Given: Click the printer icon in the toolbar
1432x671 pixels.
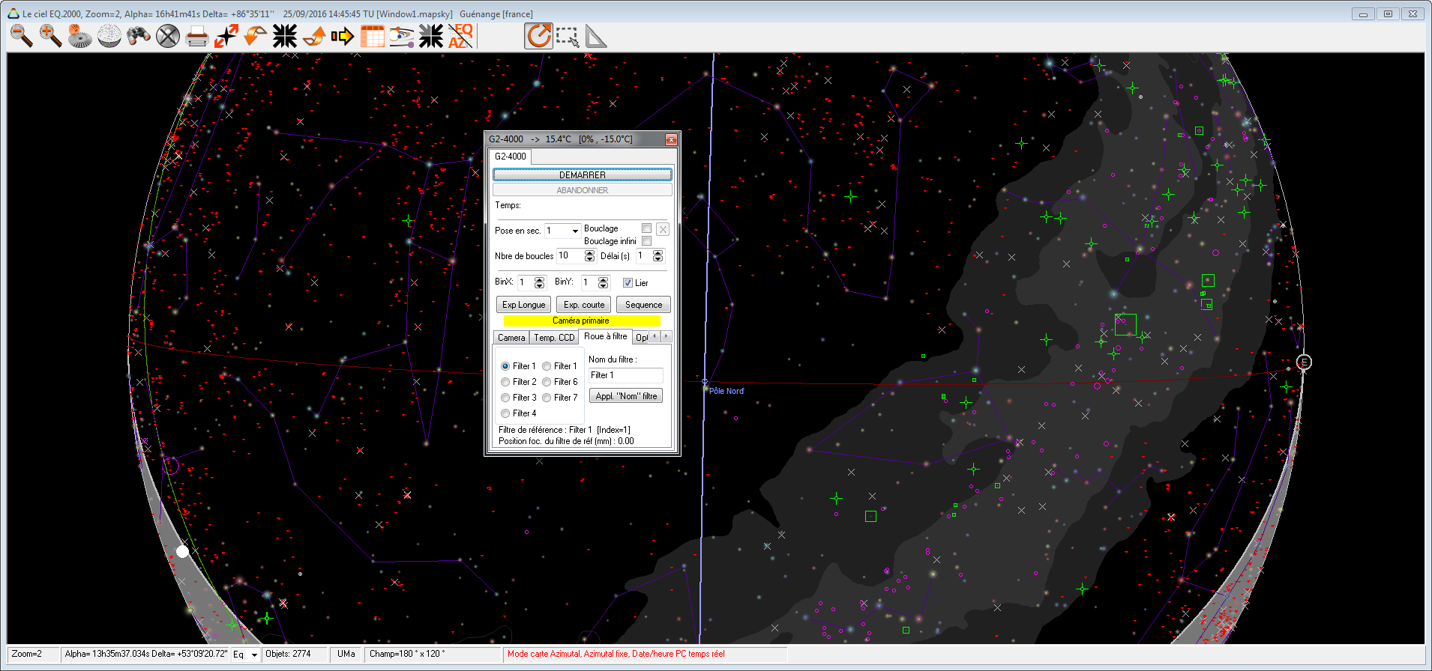Looking at the screenshot, I should [x=196, y=36].
